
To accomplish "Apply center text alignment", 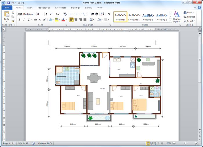I will (76, 20).
